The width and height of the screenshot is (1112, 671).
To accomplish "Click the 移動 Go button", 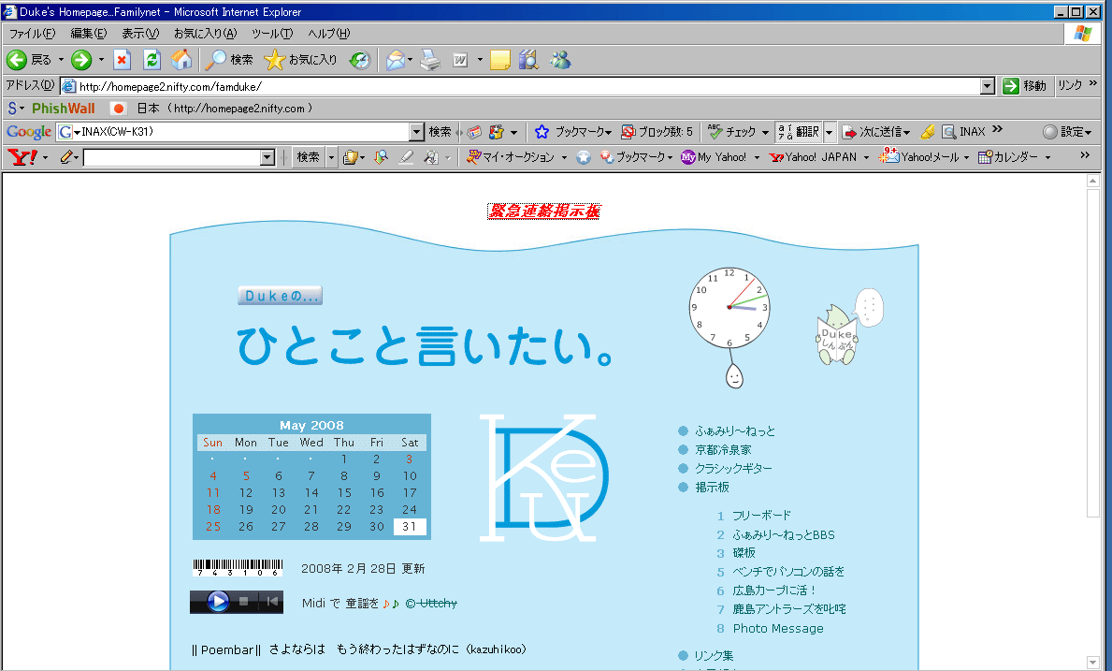I will (1025, 86).
